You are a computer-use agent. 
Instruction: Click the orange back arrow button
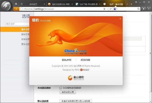pyautogui.click(x=16, y=9)
